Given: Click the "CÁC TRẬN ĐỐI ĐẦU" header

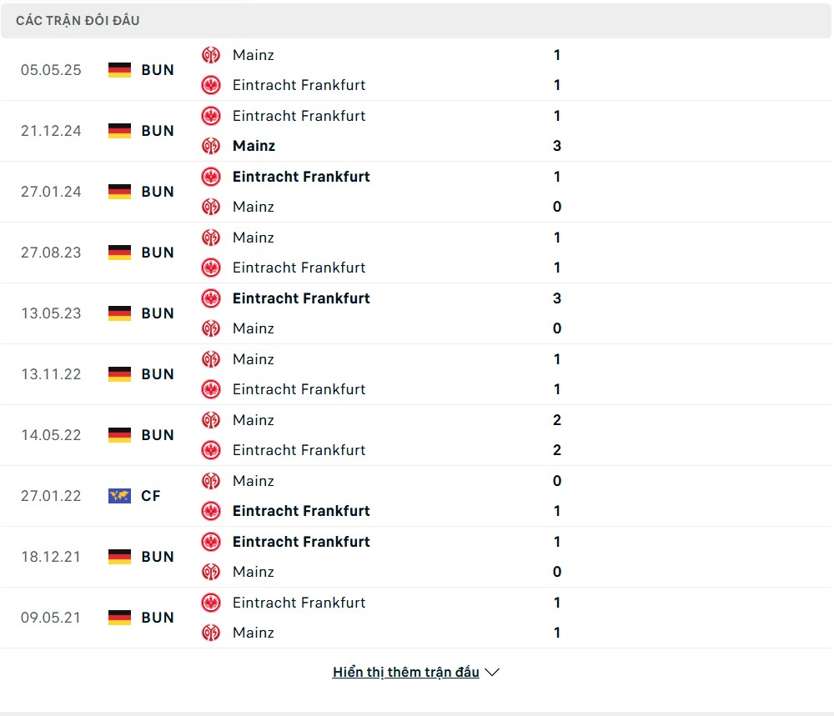Looking at the screenshot, I should click(x=78, y=21).
